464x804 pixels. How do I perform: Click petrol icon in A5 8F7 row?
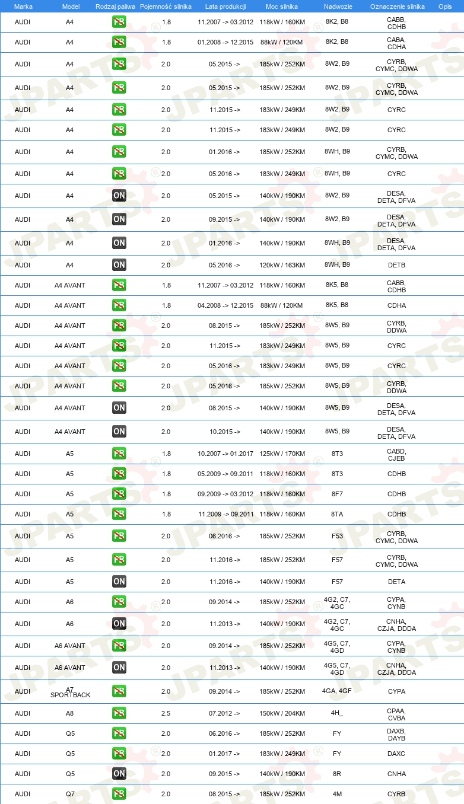[x=119, y=494]
